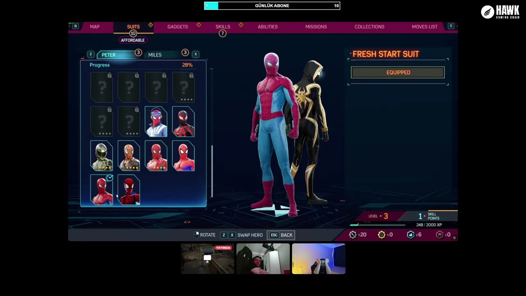Open the Missions tab
Screen dimensions: 526x296
(x=316, y=27)
